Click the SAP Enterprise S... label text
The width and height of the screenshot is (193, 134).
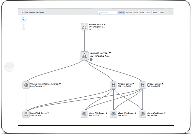coord(96,27)
